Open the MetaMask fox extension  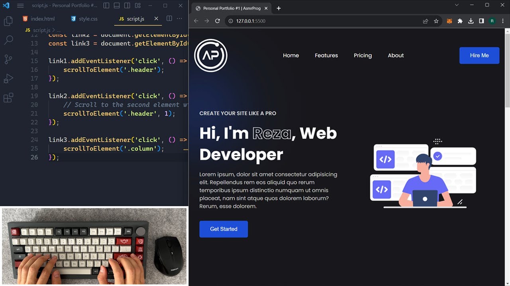pos(449,21)
